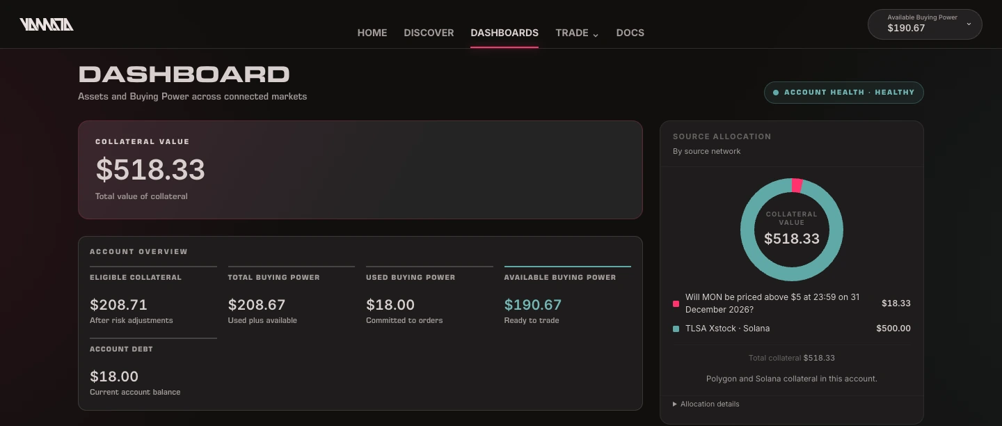This screenshot has width=1002, height=426.
Task: Expand Available Buying Power selector in header
Action: 925,24
